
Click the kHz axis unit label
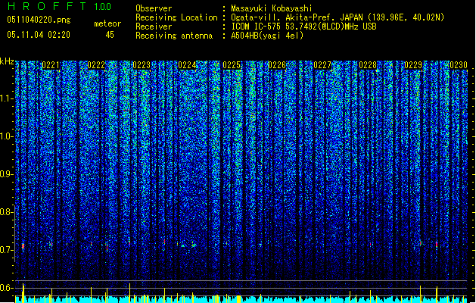[x=7, y=61]
